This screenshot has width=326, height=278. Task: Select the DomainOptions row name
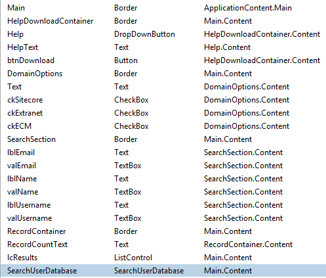[x=35, y=74]
